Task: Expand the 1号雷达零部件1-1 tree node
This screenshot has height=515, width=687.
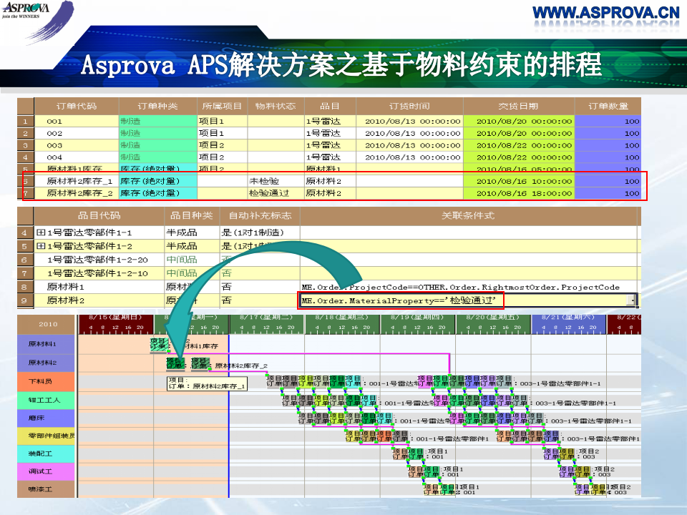Action: coord(41,232)
